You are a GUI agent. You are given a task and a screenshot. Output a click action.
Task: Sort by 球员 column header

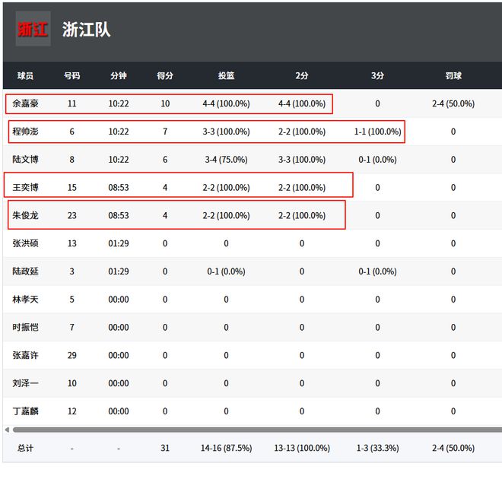click(25, 76)
